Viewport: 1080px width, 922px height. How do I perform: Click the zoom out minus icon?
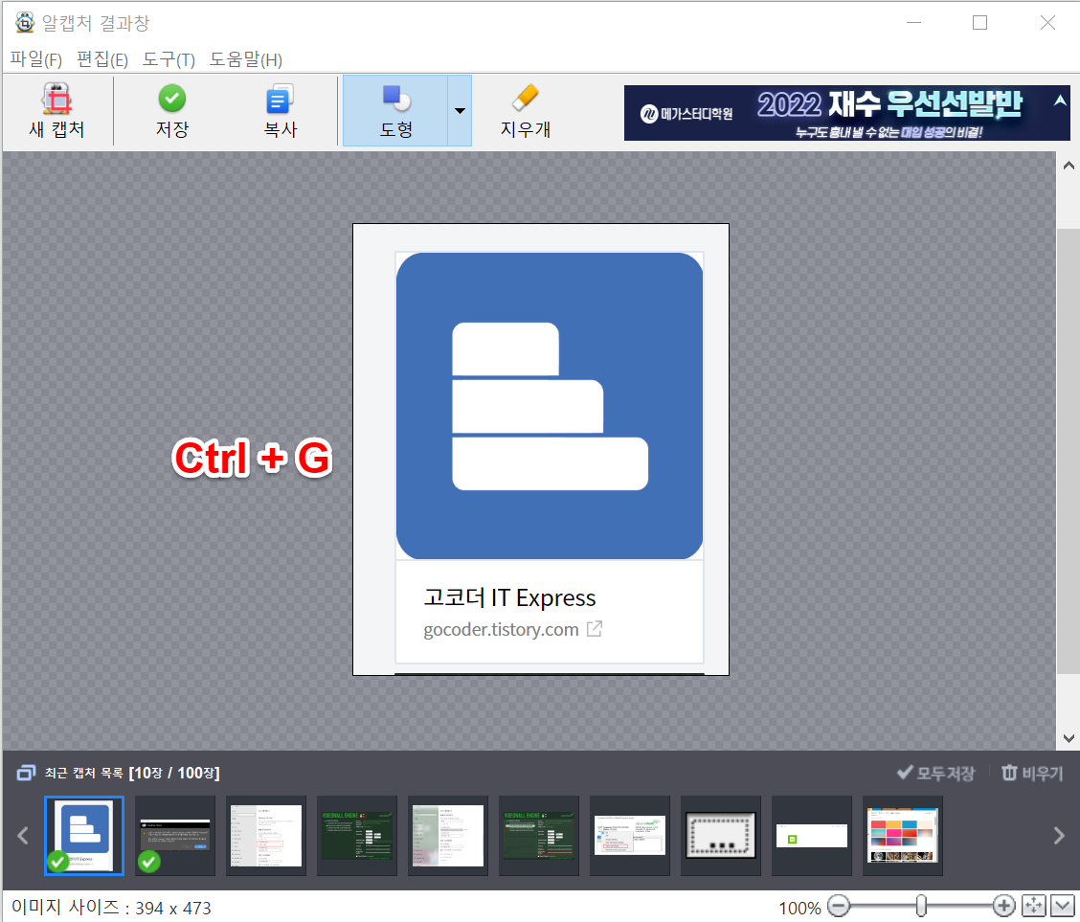point(838,906)
